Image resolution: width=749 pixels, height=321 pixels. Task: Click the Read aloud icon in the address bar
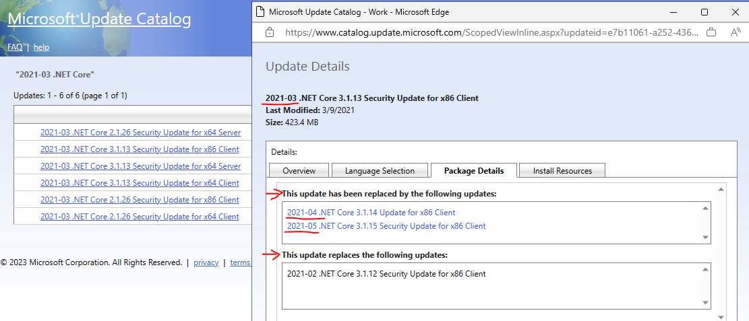pyautogui.click(x=736, y=32)
